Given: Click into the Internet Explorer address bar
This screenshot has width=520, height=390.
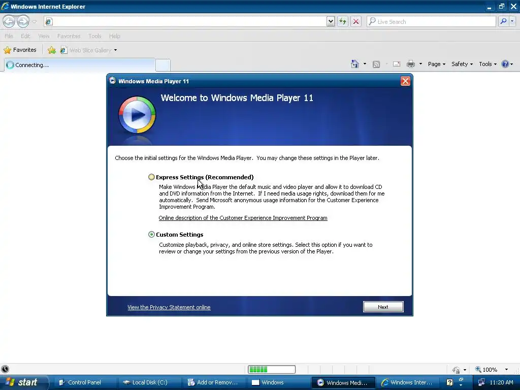Looking at the screenshot, I should coord(186,21).
